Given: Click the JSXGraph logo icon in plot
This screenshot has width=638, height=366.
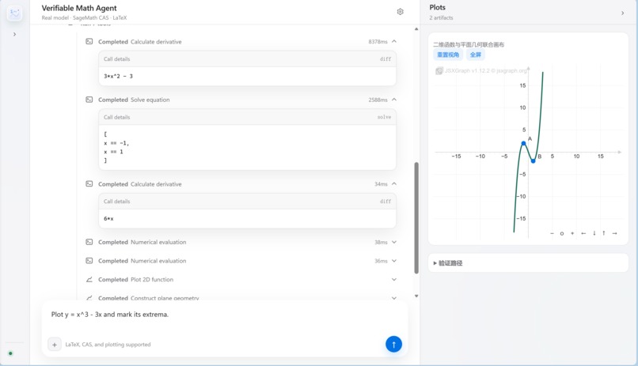Looking at the screenshot, I should tap(439, 70).
